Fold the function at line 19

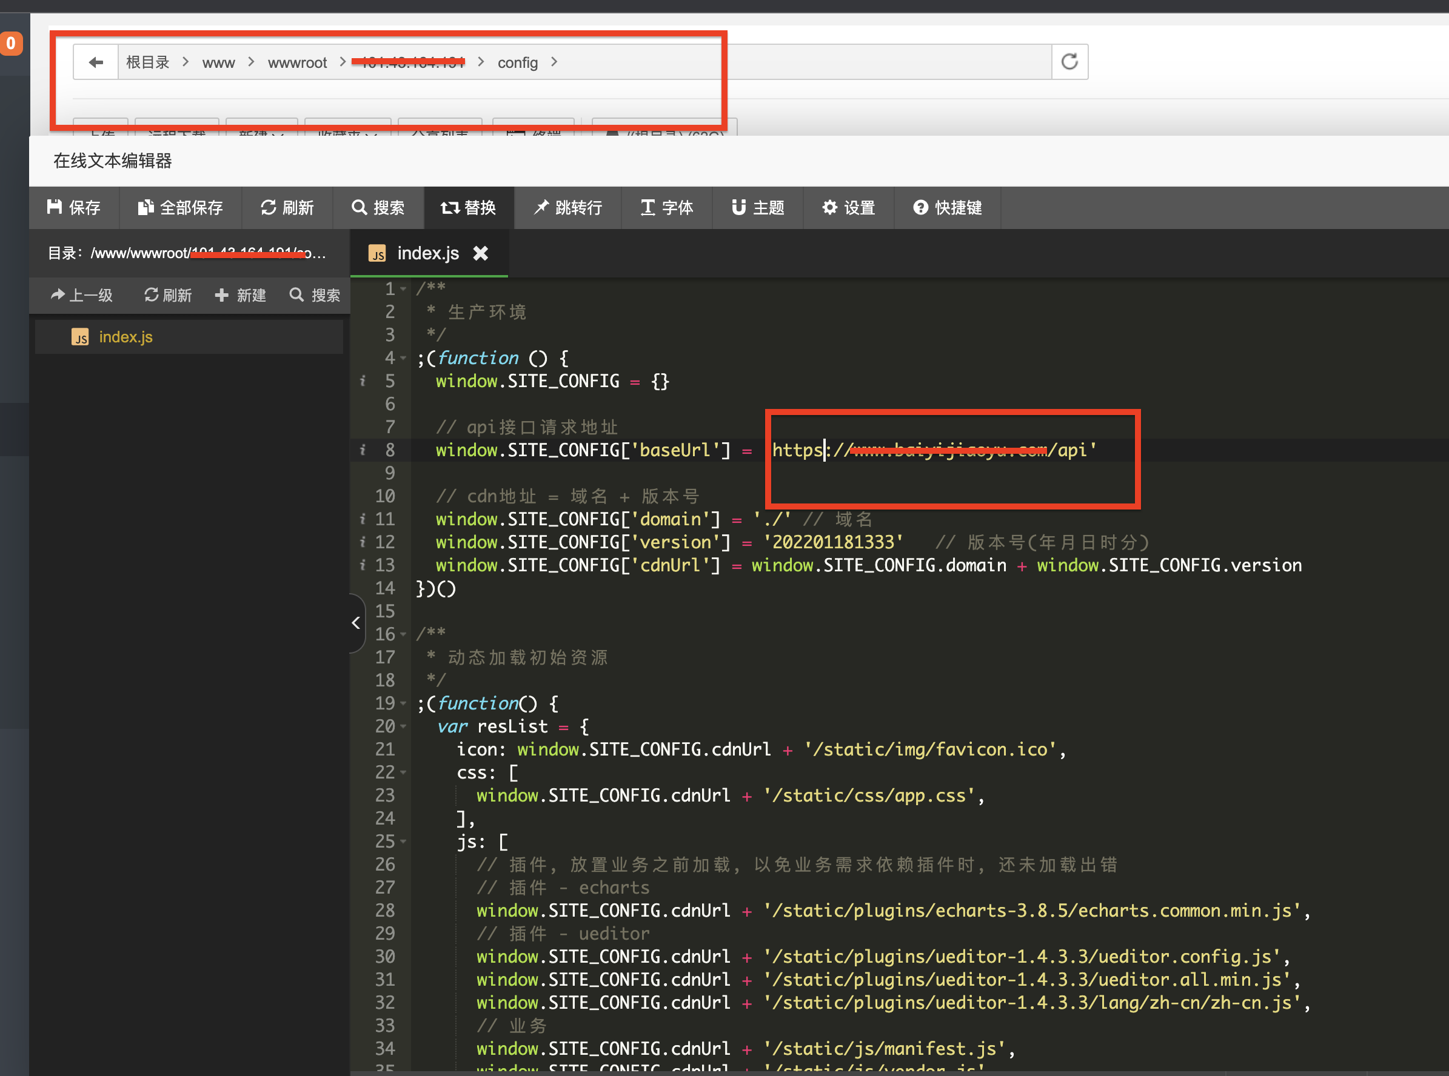tap(404, 703)
